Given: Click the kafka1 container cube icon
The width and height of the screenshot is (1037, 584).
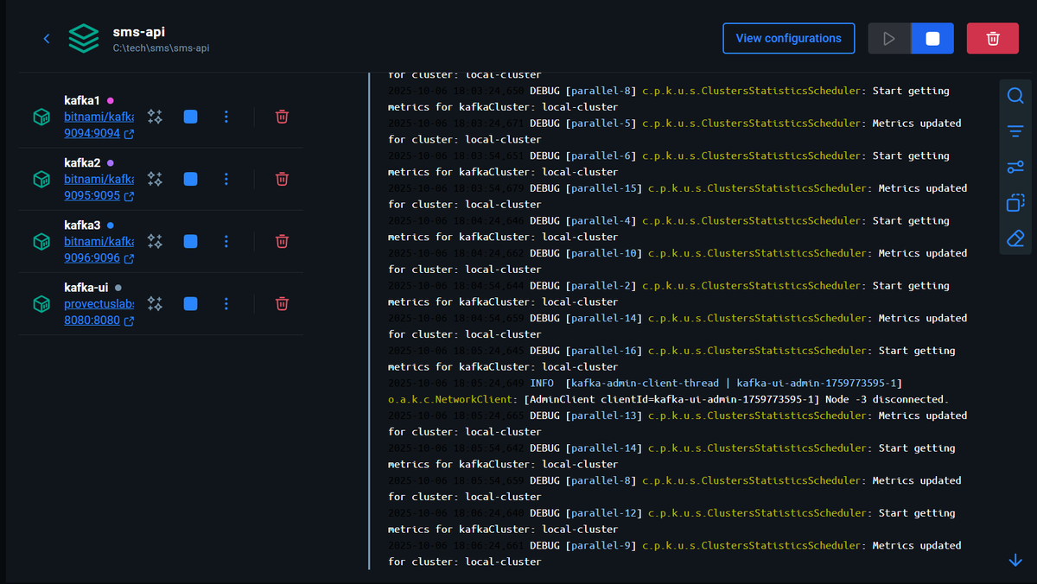Looking at the screenshot, I should (x=41, y=117).
